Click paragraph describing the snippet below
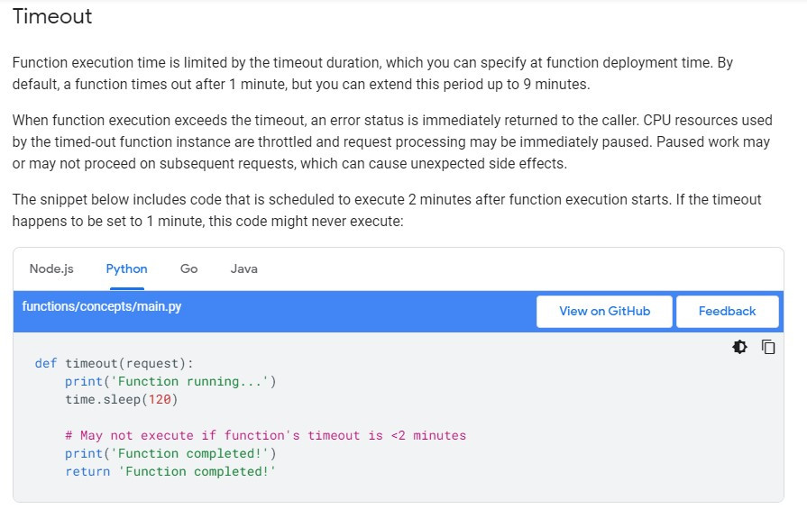The width and height of the screenshot is (807, 509). pos(387,210)
